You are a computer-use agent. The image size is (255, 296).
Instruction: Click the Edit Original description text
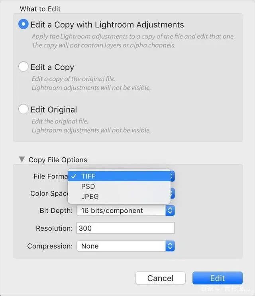pyautogui.click(x=91, y=126)
